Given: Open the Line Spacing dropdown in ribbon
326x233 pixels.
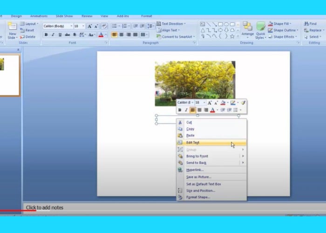Looking at the screenshot, I should (150, 26).
